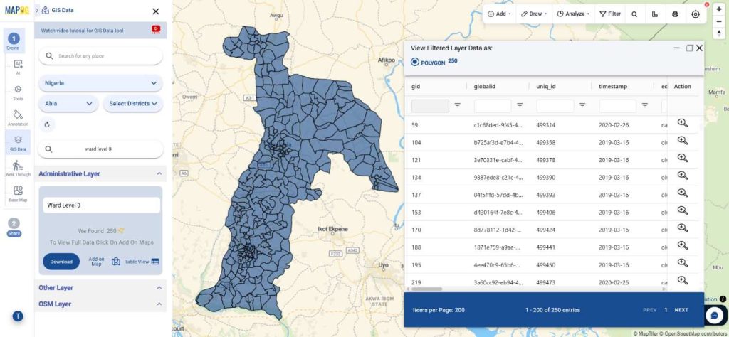Zoom to feature with gid 153
This screenshot has height=337, width=729.
tap(683, 210)
